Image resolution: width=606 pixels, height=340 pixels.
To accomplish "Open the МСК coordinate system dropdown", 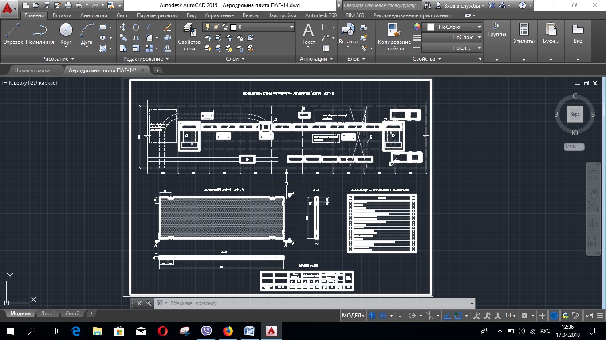I will point(574,147).
